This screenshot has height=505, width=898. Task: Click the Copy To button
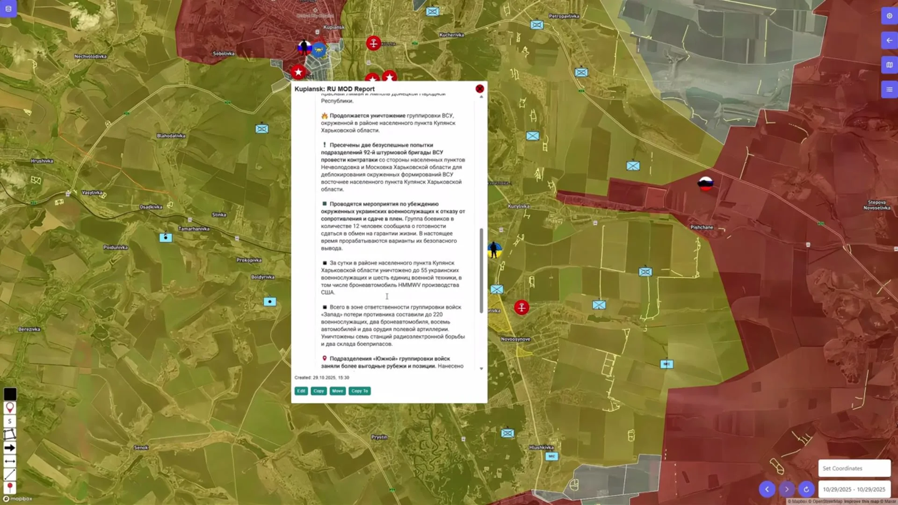359,391
